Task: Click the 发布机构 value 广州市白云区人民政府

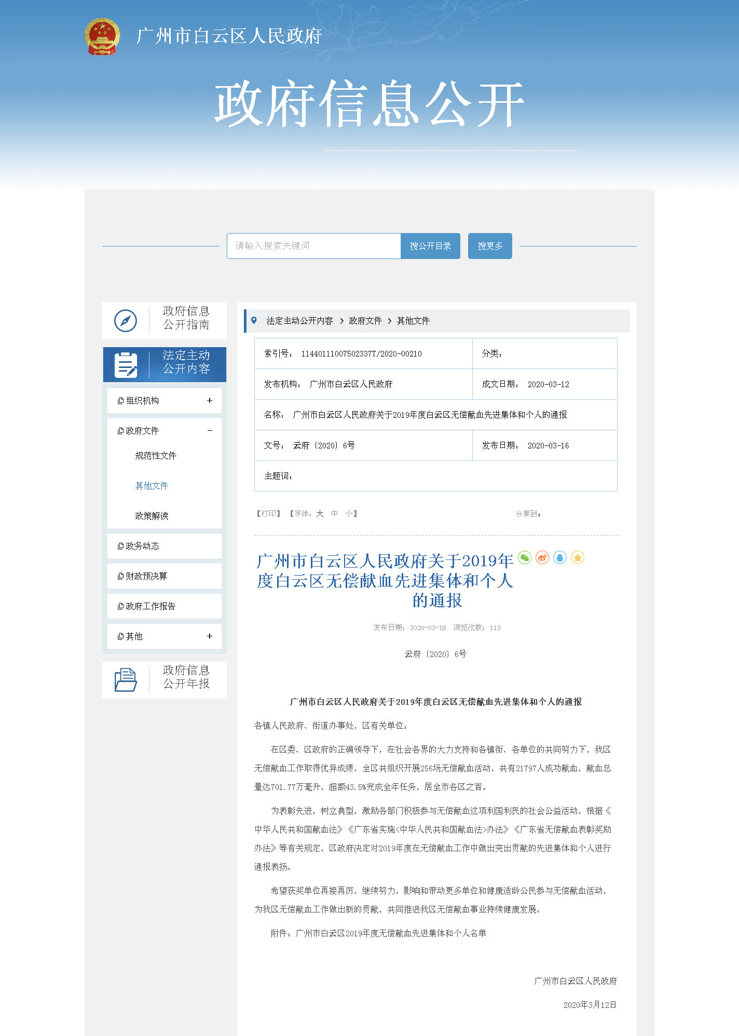Action: pos(351,385)
